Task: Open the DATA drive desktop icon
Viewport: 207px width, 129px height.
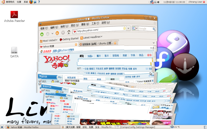Action: click(x=14, y=52)
